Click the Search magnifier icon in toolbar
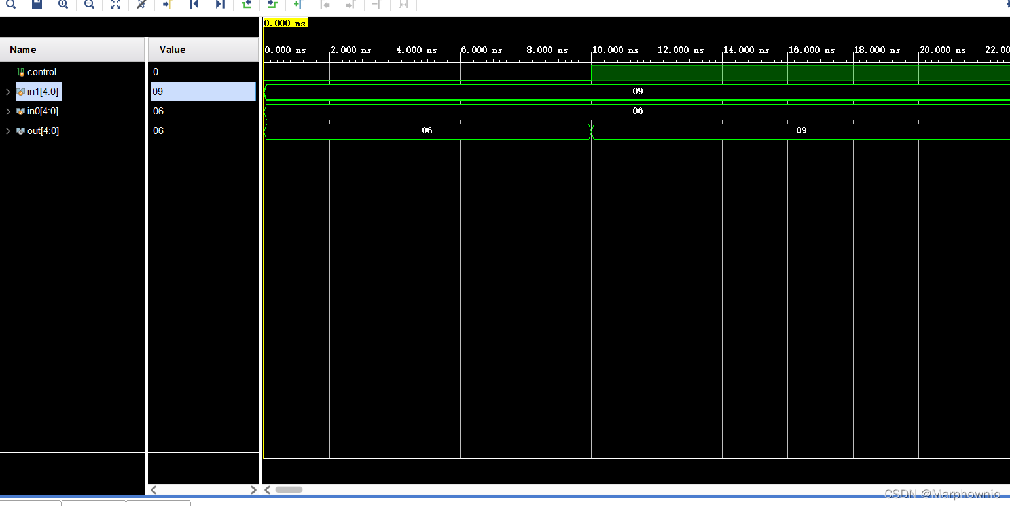The width and height of the screenshot is (1010, 507). (10, 4)
